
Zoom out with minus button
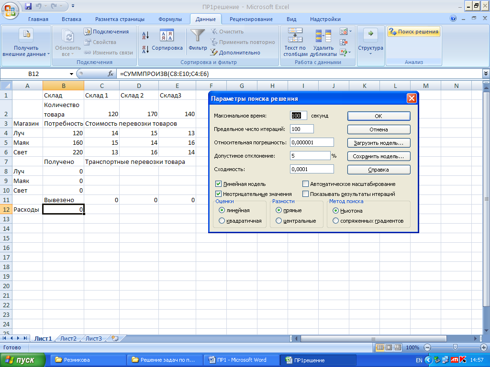tap(427, 347)
